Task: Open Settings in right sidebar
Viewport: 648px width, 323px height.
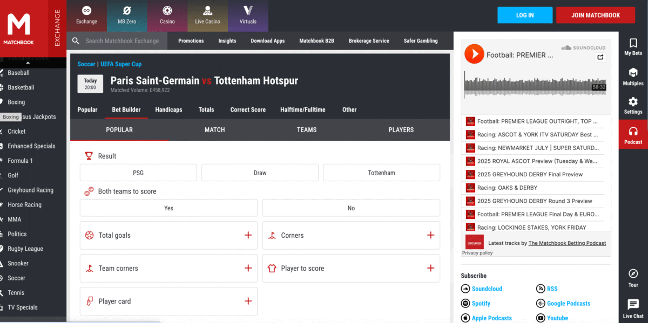Action: click(x=633, y=105)
